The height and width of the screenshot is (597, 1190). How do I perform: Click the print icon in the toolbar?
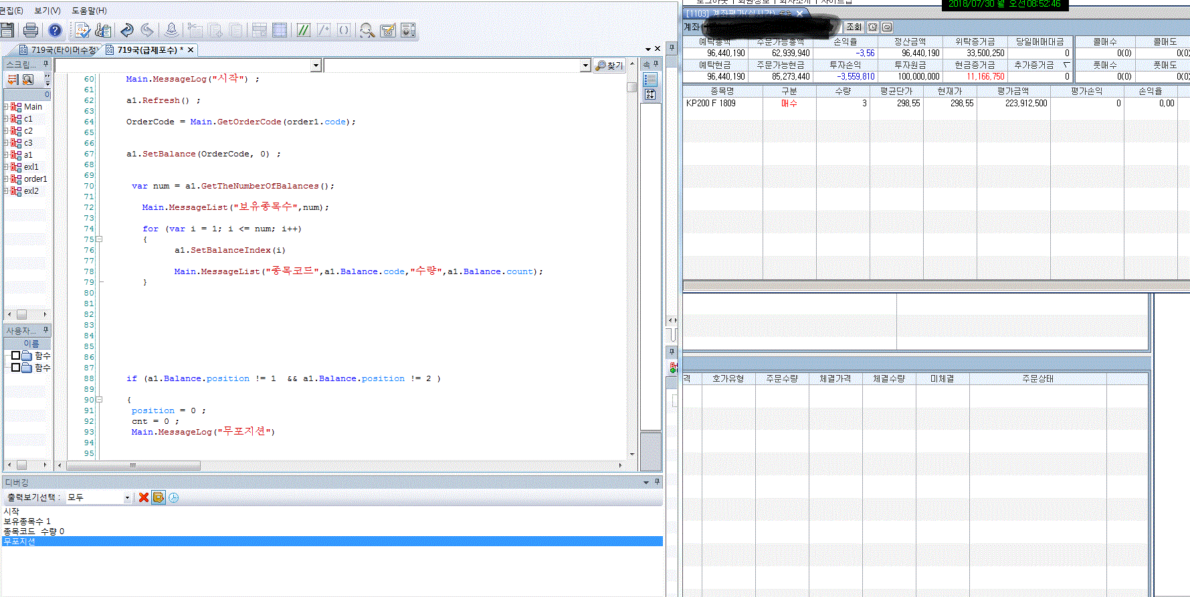pos(31,30)
